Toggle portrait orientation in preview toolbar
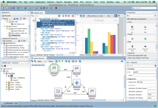This screenshot has width=158, height=108. (x=116, y=16)
